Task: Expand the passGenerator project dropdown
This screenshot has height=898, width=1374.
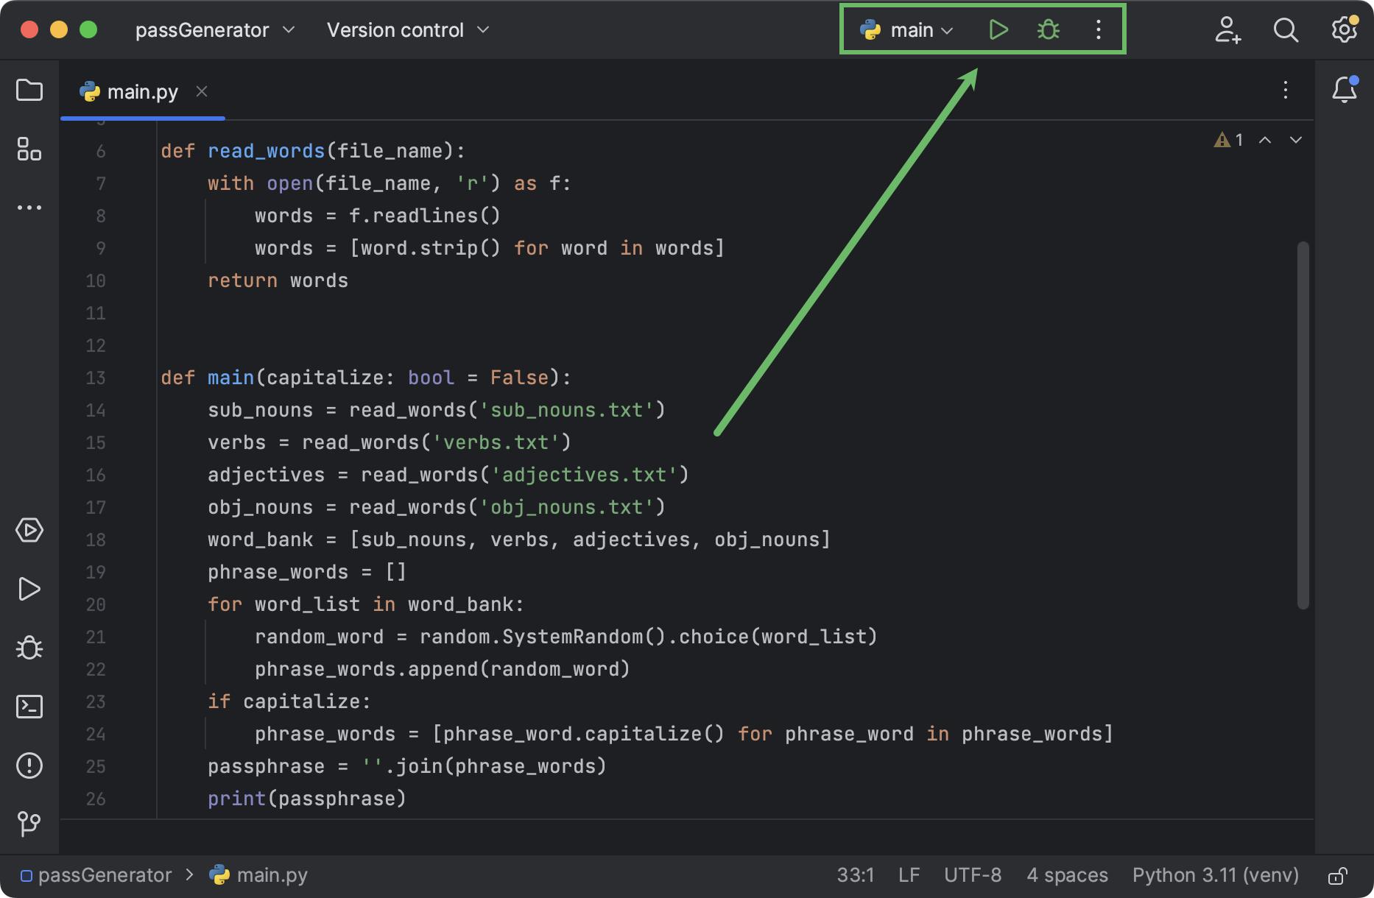Action: coord(214,30)
